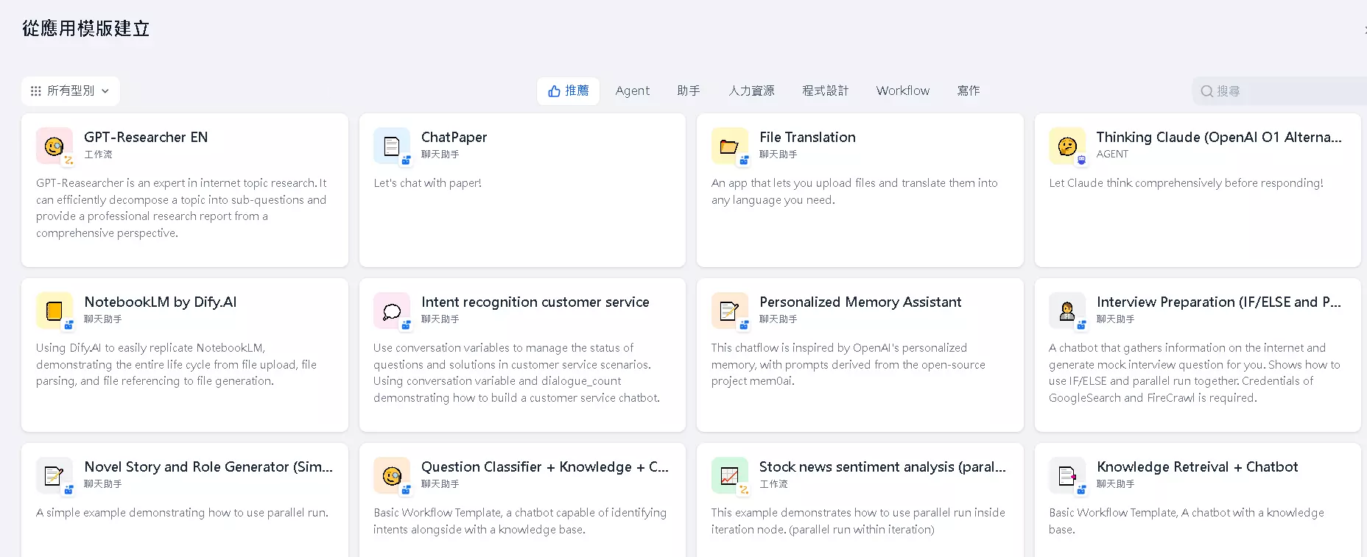Choose the Novel Story and Role Generator template

185,500
